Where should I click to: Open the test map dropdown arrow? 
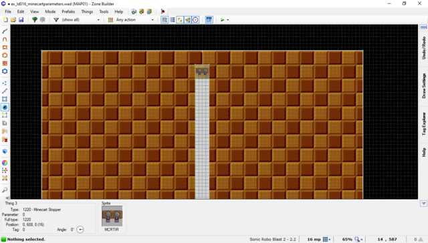(x=228, y=19)
